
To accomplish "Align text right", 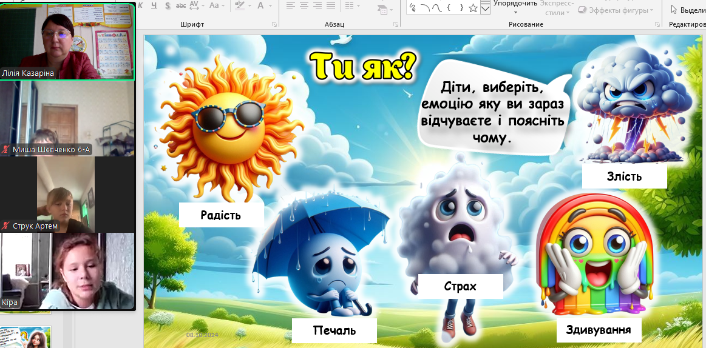I will [x=317, y=5].
